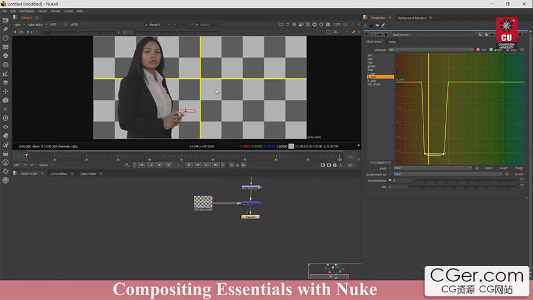Click the blue circular icon beside HueCorrect1 name
Viewport: 533px width, 300px height.
click(x=480, y=35)
